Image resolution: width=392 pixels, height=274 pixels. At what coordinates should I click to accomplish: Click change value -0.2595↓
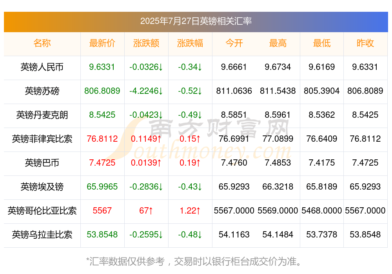146,234
